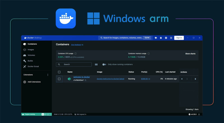
Task: Open Volumes in the sidebar
Action: (31, 55)
